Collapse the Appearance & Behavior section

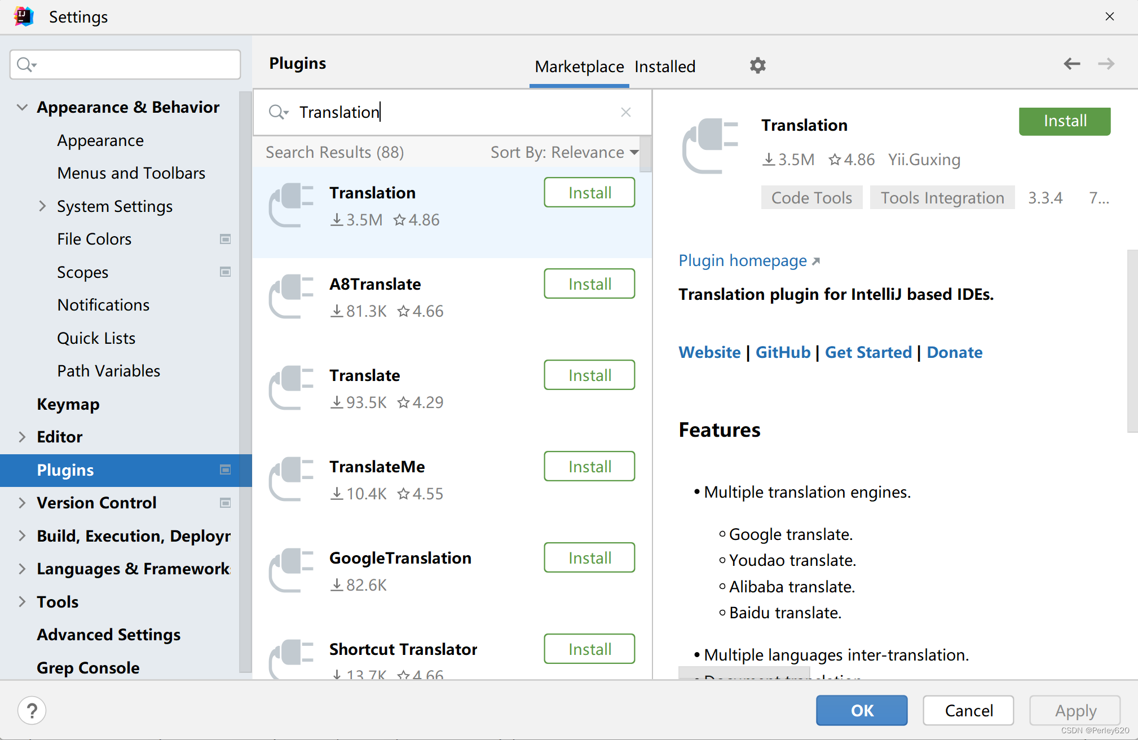22,107
